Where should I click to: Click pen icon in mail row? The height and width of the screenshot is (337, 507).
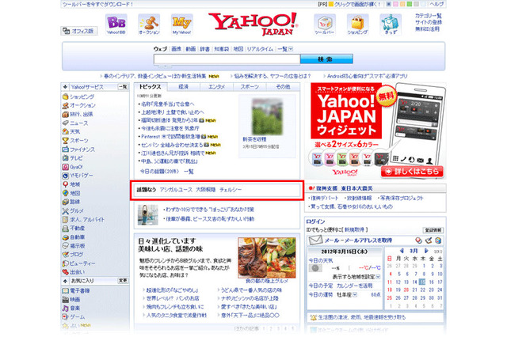coord(429,240)
